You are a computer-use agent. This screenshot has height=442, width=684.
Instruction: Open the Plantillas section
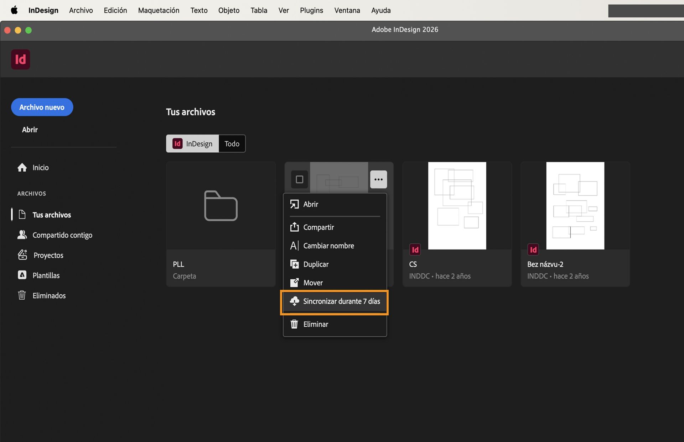coord(46,275)
